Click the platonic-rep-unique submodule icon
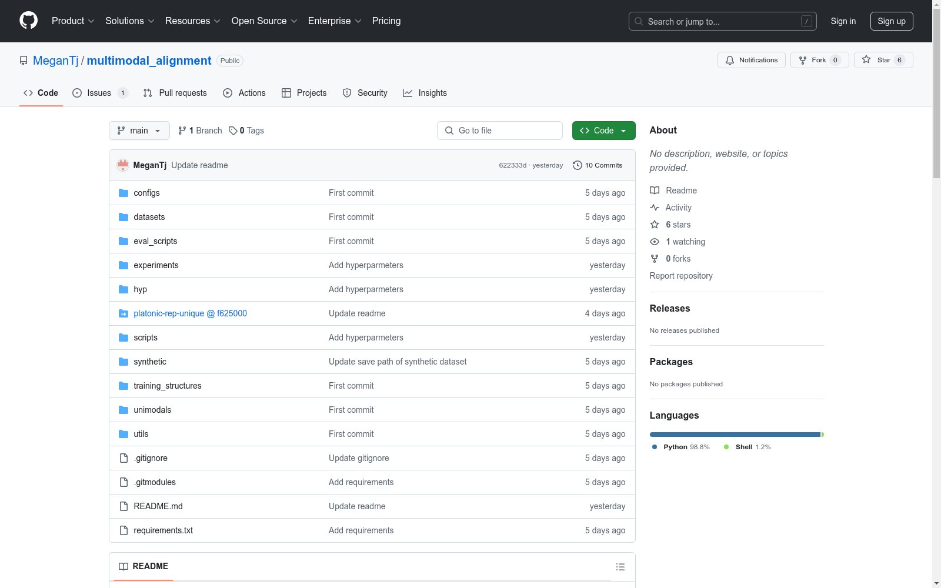 point(124,313)
